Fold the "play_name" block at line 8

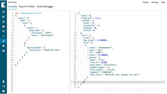tap(14, 30)
